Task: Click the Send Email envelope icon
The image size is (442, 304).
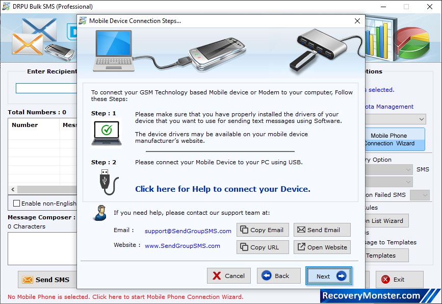Action: coord(306,230)
